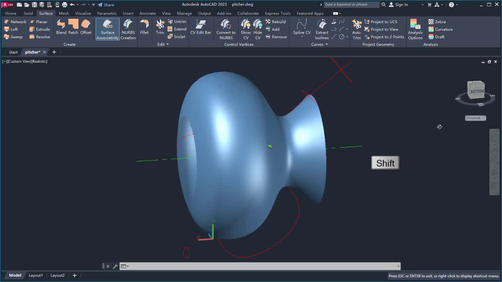Image resolution: width=502 pixels, height=282 pixels.
Task: Switch to the Layout1 tab
Action: tap(36, 275)
